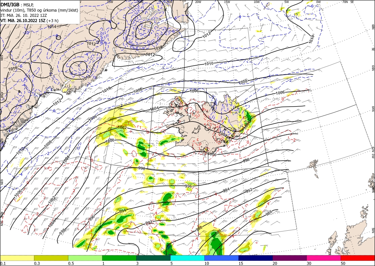The height and width of the screenshot is (266, 375).
Task: Click the '0W' longitude label at top
Action: tap(318, 2)
